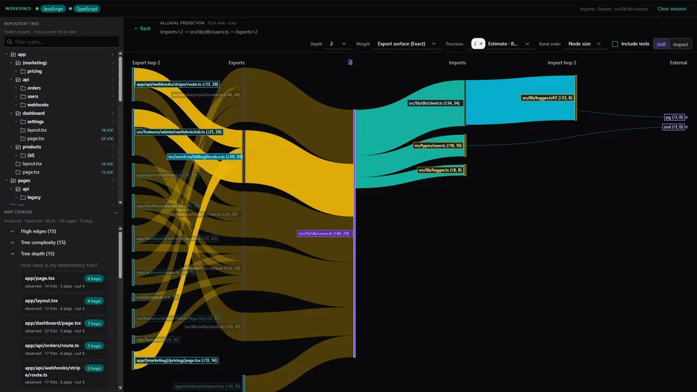Select the Imports column header
697x392 pixels.
(457, 63)
